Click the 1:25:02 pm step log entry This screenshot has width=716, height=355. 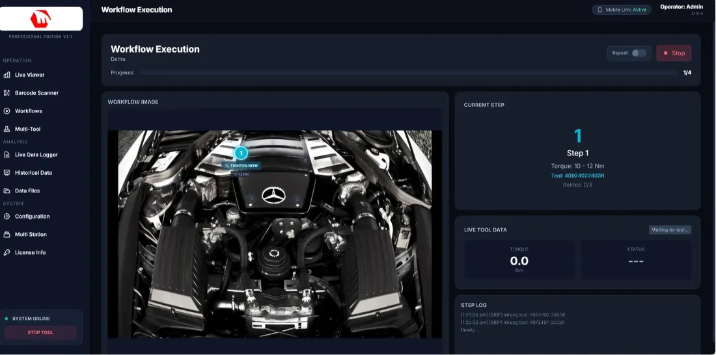(x=514, y=322)
